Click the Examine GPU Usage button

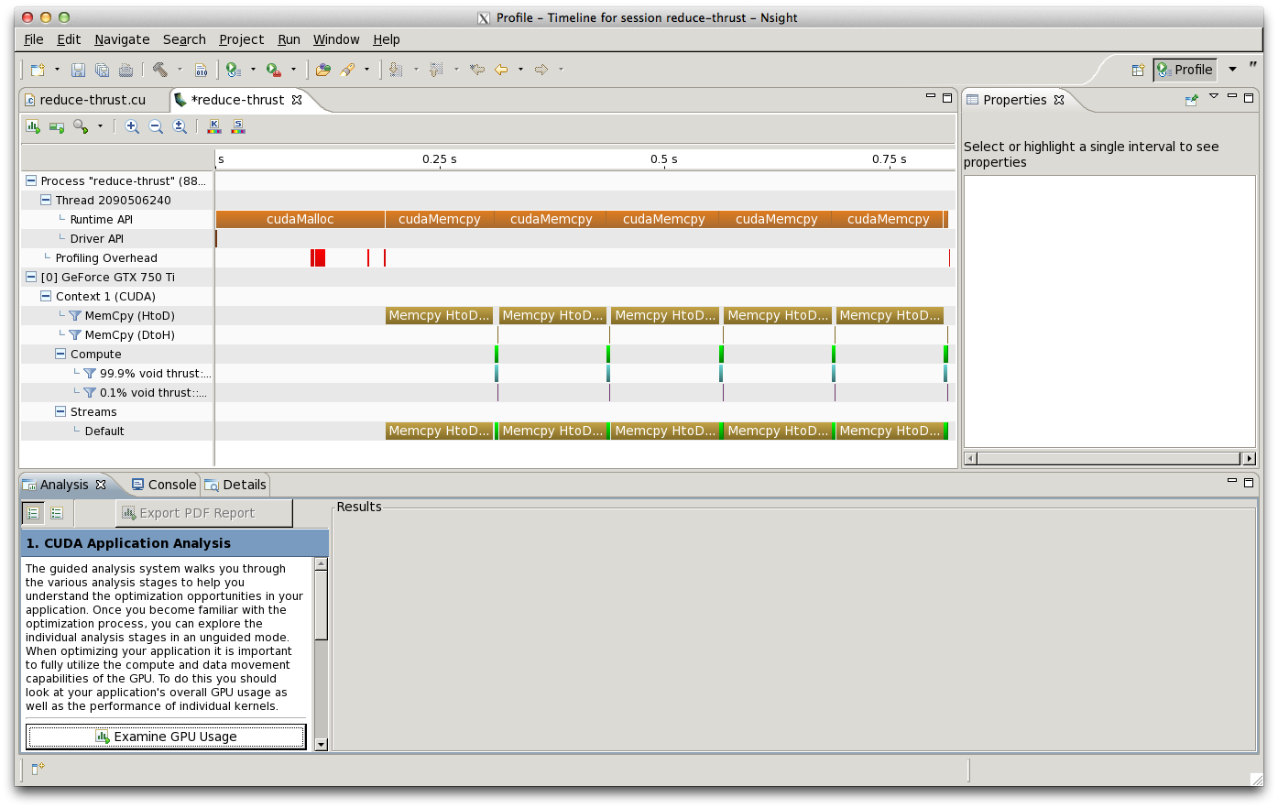tap(166, 737)
